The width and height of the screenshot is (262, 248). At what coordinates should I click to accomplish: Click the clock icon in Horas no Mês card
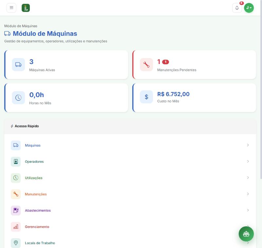(18, 98)
